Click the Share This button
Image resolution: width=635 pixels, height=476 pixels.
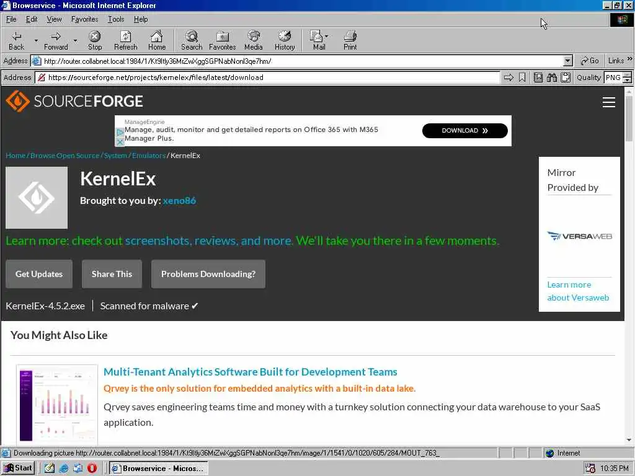[112, 274]
